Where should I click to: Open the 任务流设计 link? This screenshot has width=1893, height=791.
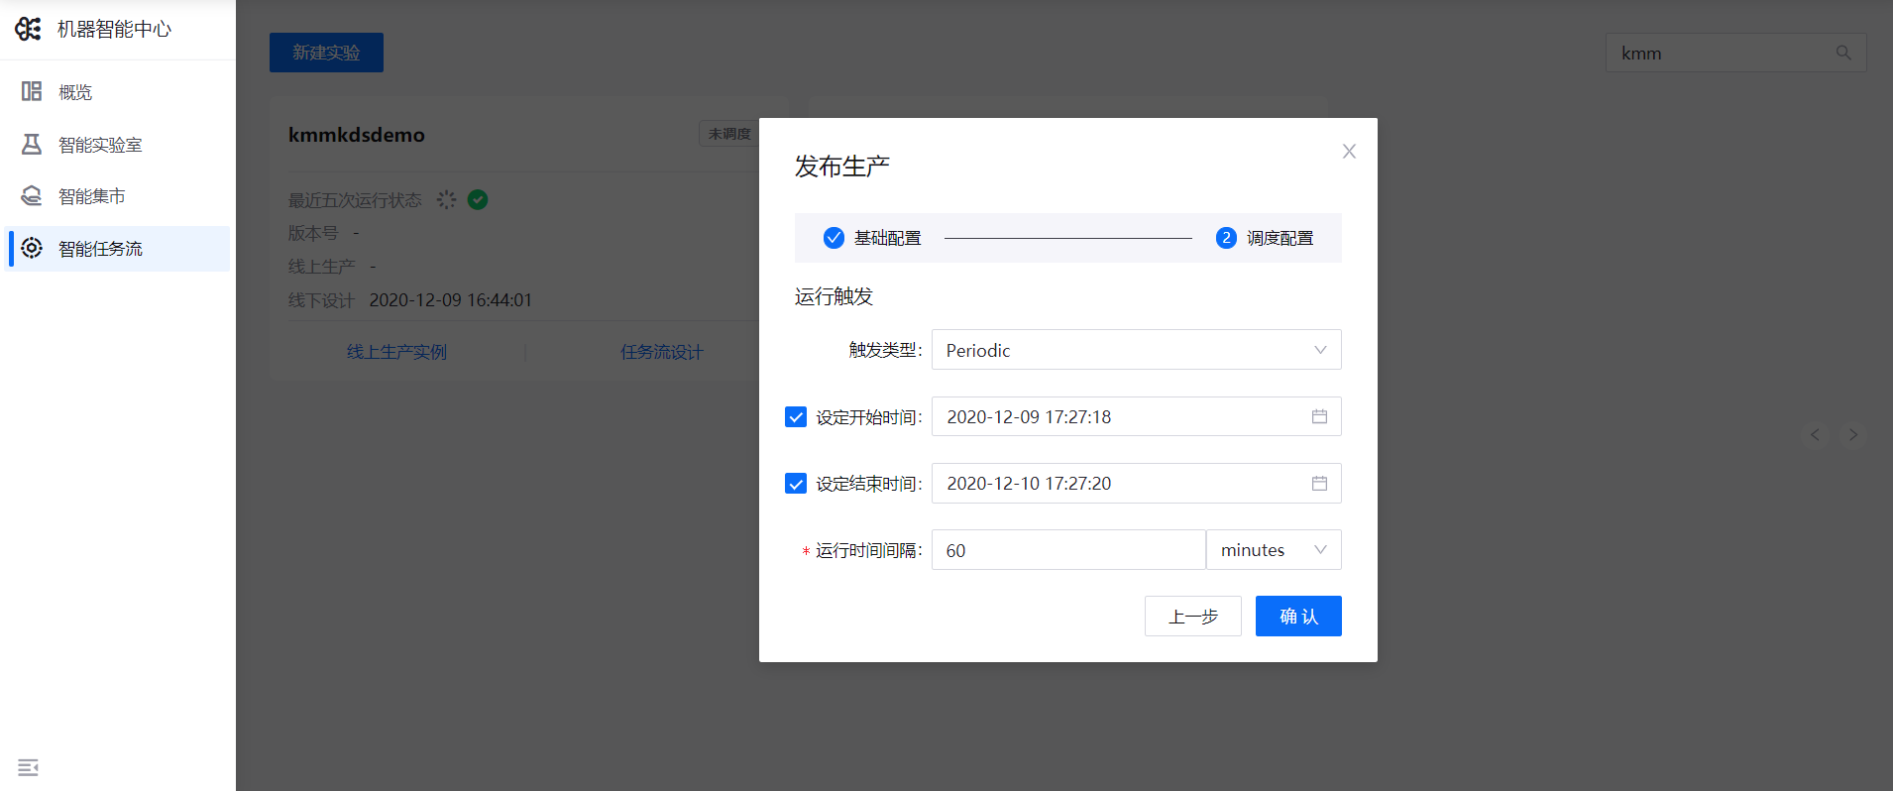pos(662,352)
